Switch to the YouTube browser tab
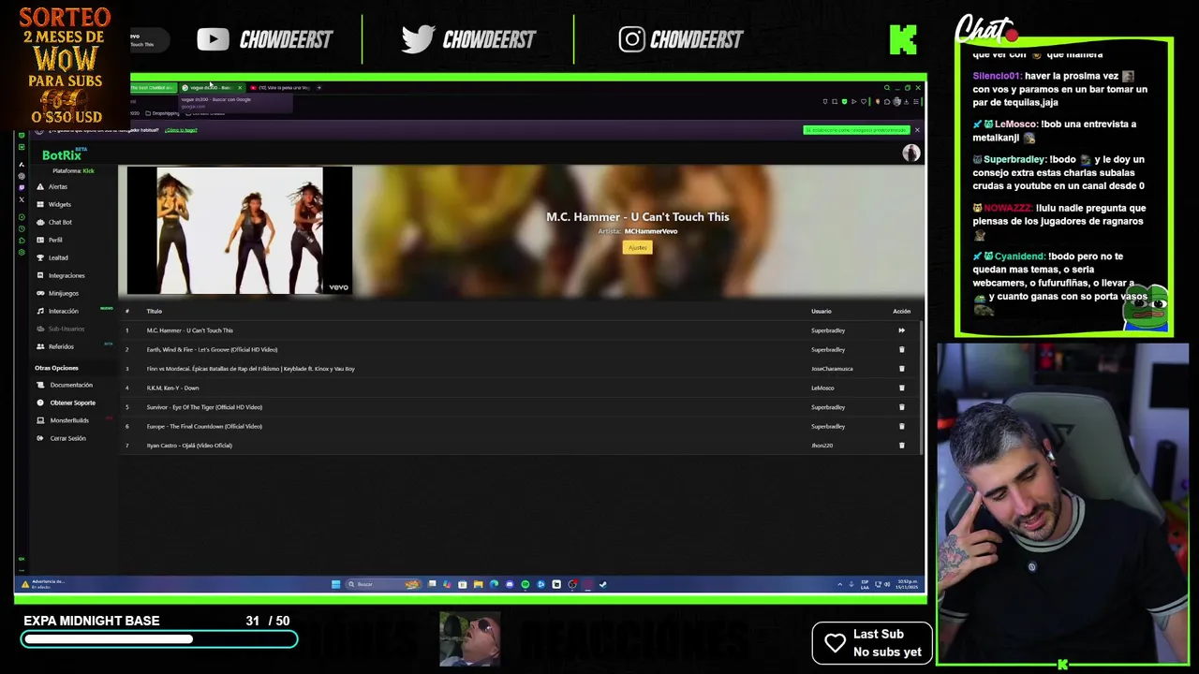This screenshot has width=1199, height=674. point(281,87)
